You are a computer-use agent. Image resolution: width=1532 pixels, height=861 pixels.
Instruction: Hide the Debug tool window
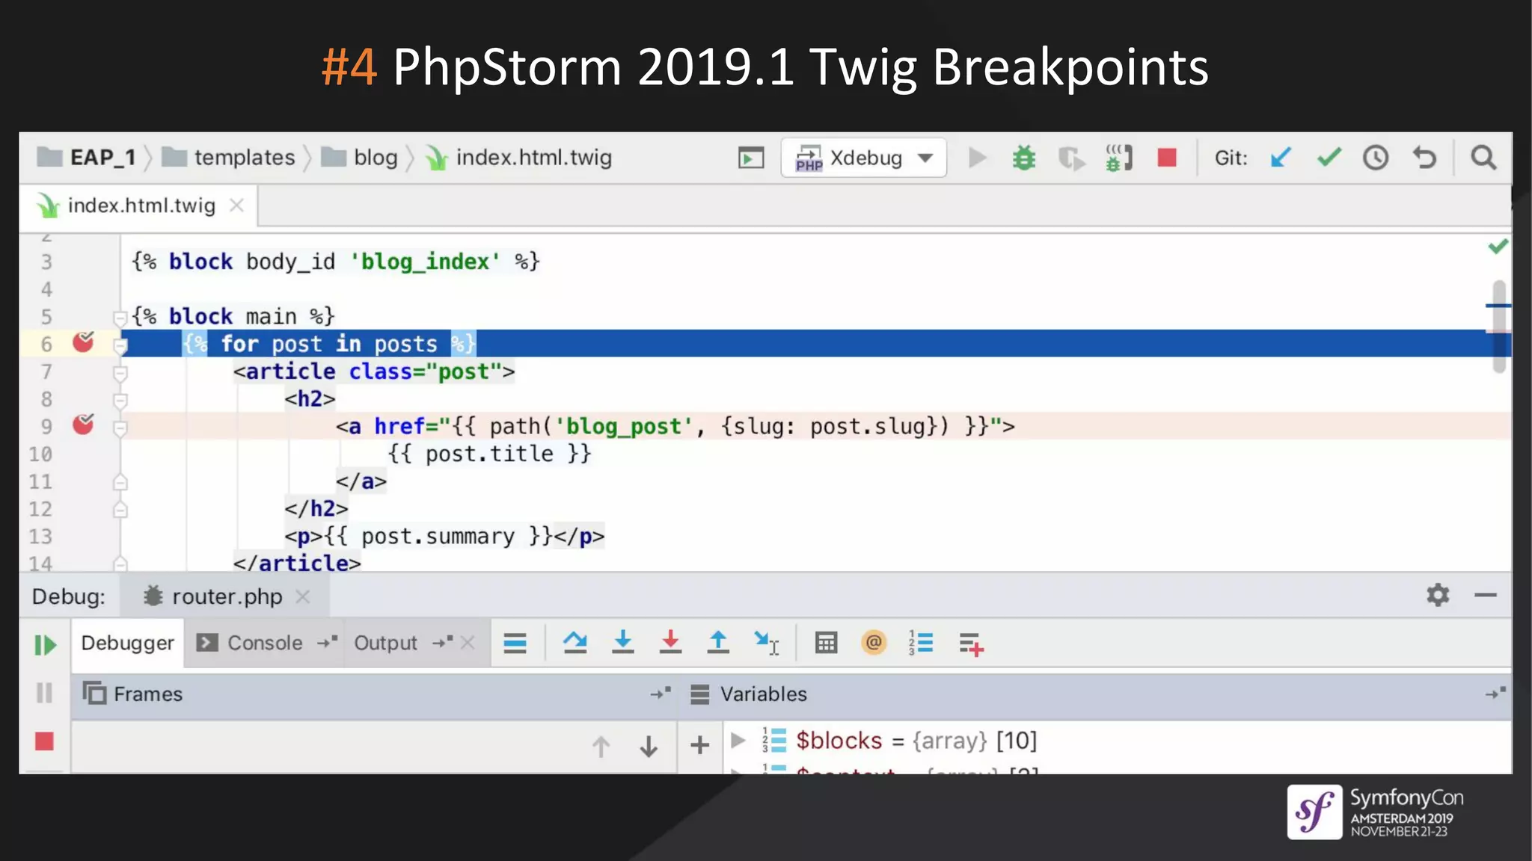click(x=1486, y=595)
